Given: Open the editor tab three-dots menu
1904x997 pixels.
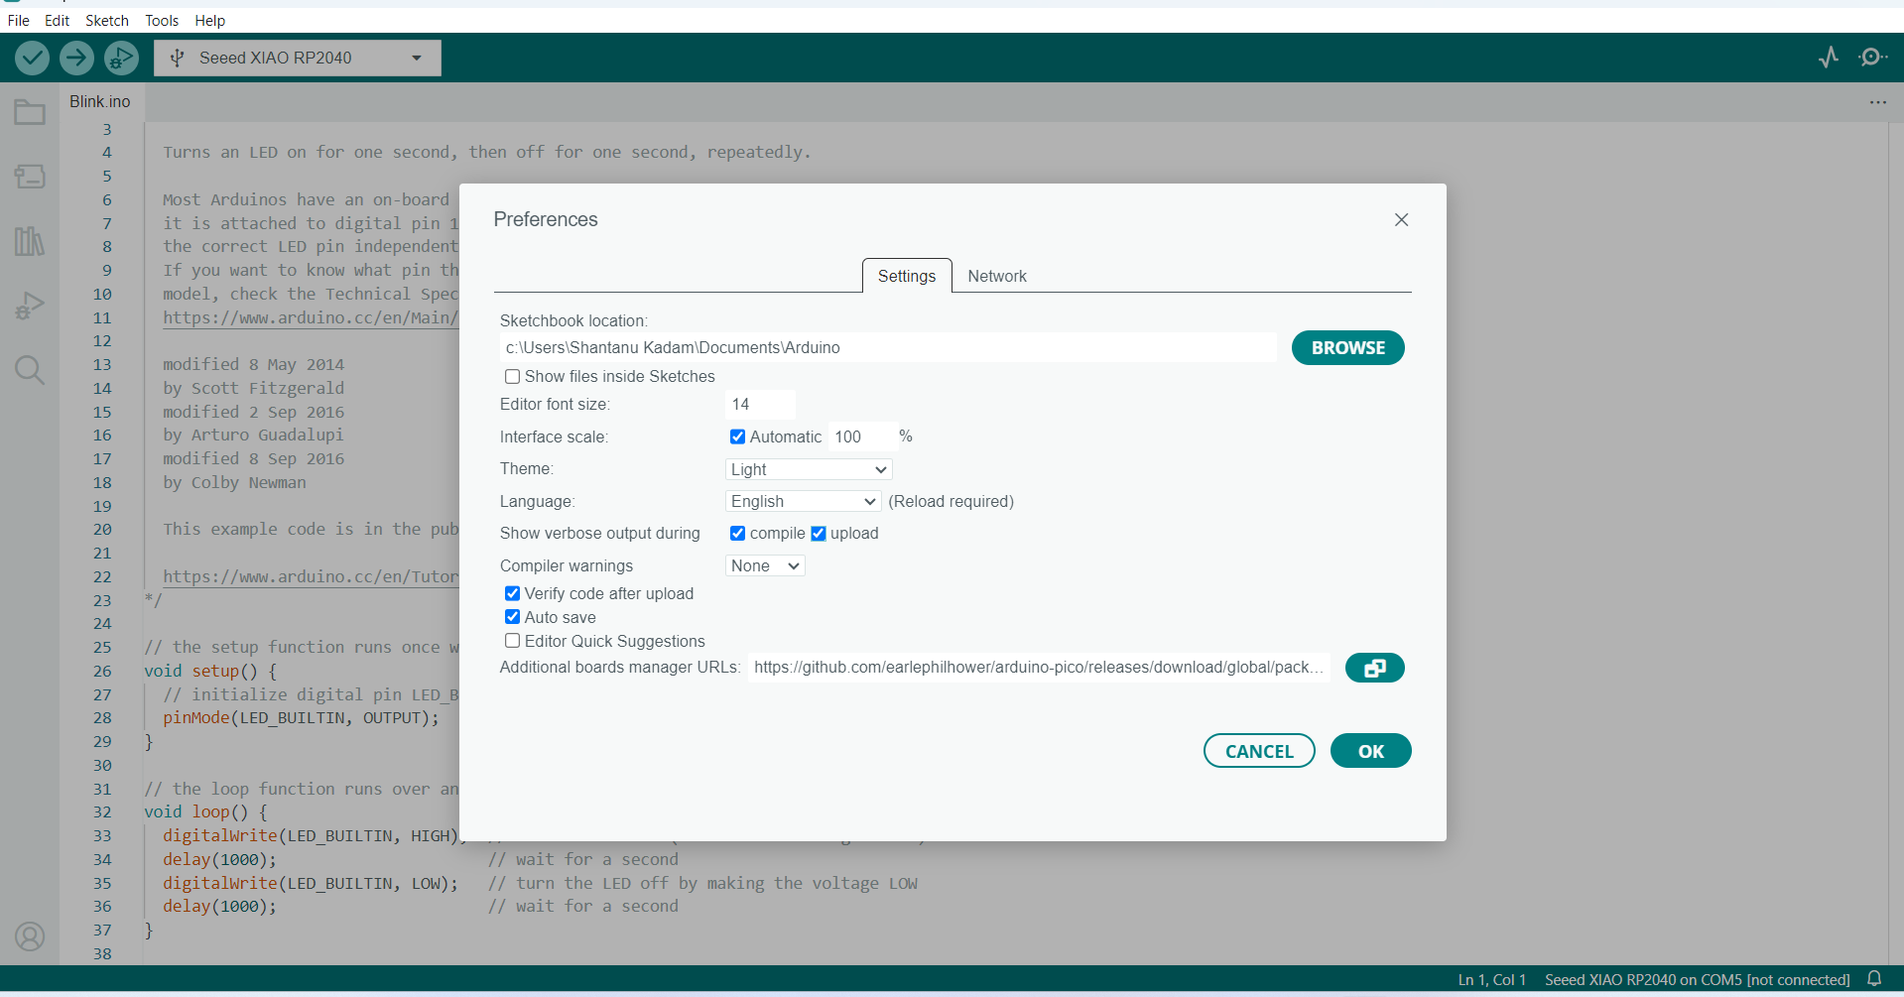Looking at the screenshot, I should point(1878,102).
